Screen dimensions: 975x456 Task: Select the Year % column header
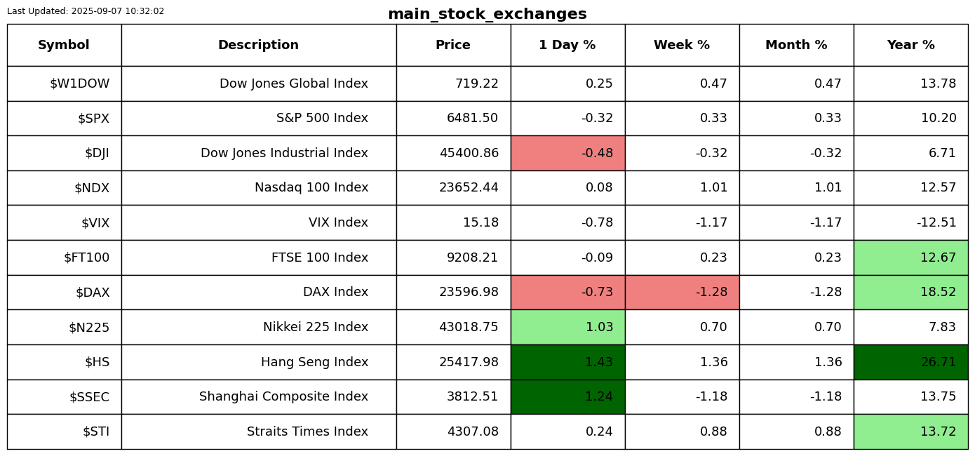(910, 45)
